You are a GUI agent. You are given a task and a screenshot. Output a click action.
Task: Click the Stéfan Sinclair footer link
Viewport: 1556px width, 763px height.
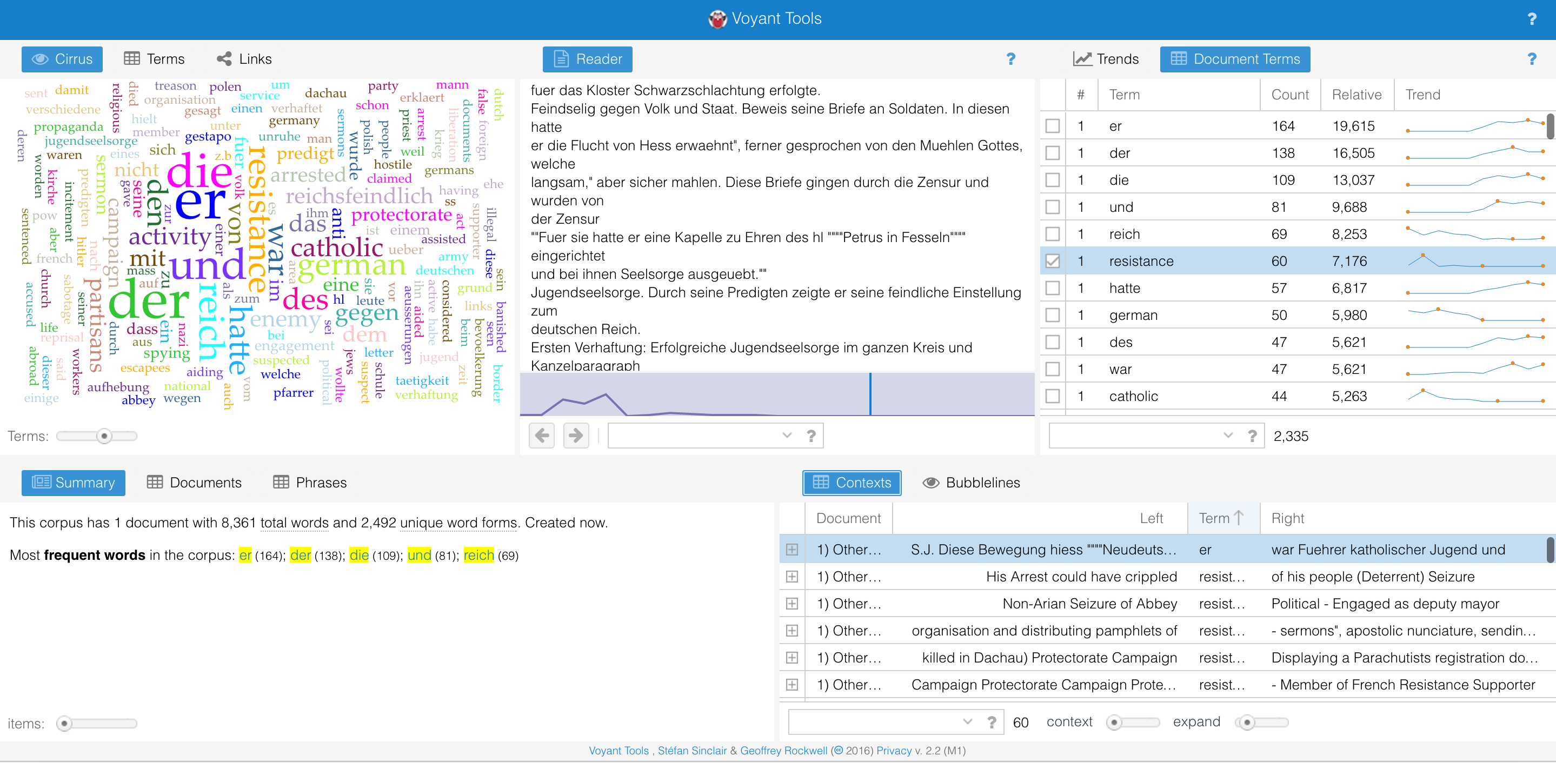coord(691,751)
